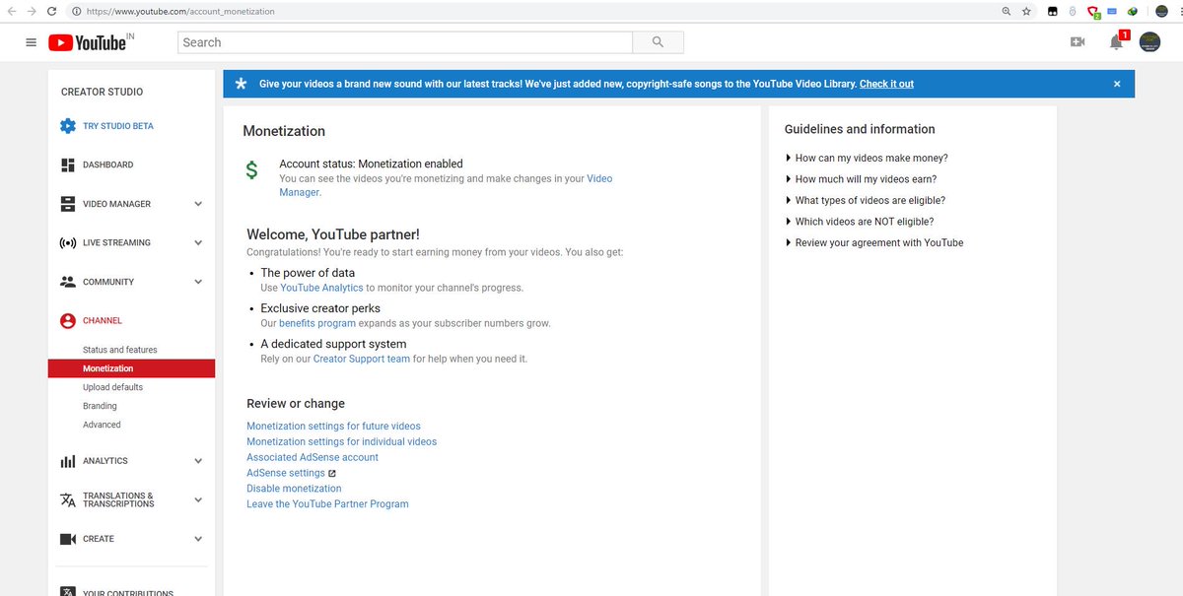Open the 'Check it out' banner link
Image resolution: width=1183 pixels, height=596 pixels.
(886, 84)
